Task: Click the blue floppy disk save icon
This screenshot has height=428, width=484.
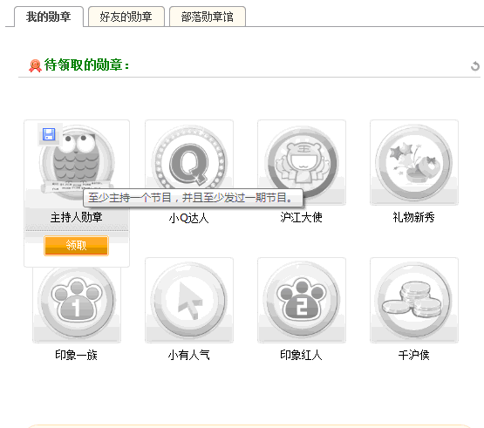Action: [x=49, y=134]
